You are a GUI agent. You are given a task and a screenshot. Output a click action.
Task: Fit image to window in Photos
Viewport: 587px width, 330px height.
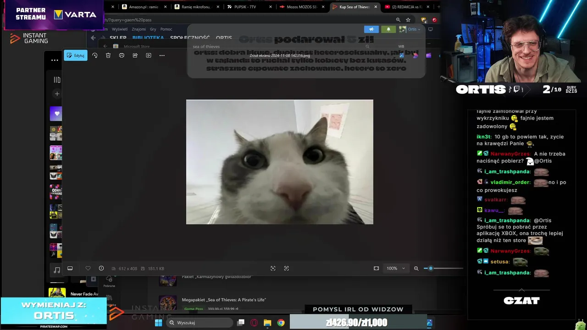tap(377, 268)
